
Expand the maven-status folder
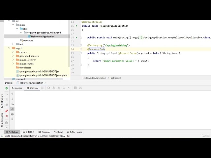tap(13, 64)
